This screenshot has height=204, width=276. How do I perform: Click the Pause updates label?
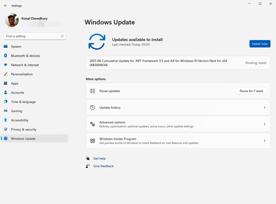110,91
